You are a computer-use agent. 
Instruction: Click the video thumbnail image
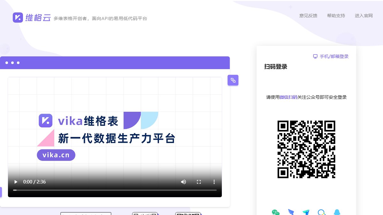point(115,137)
